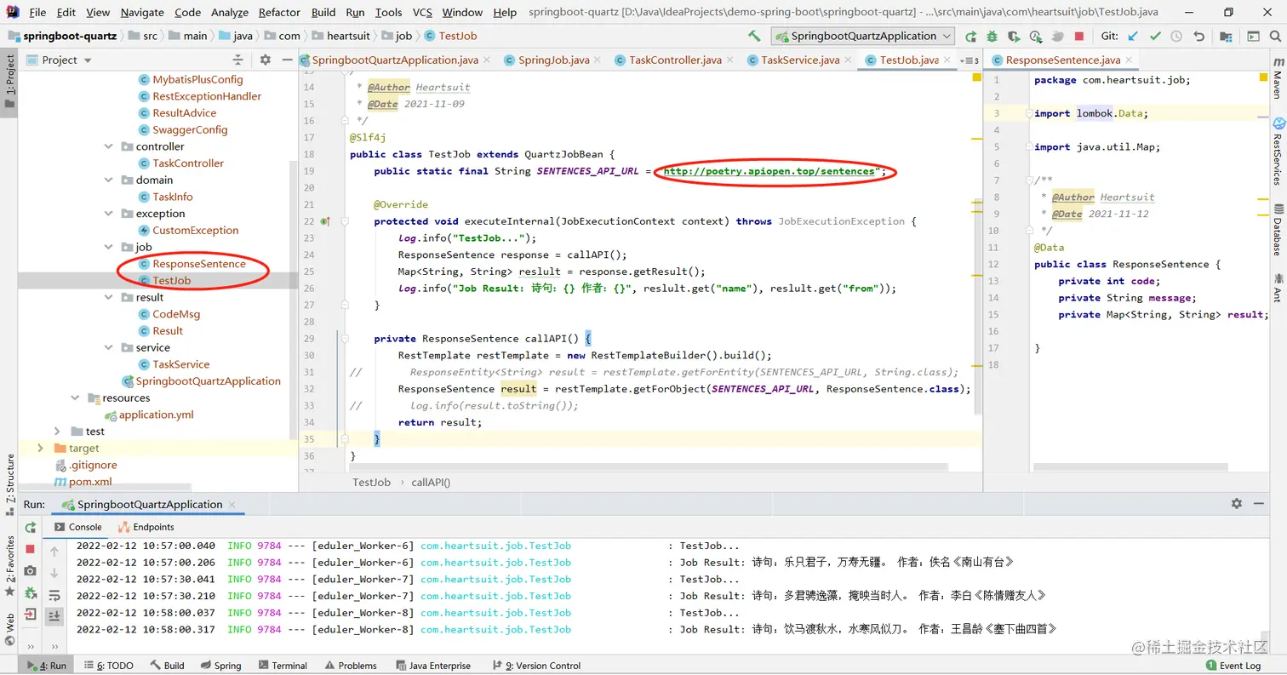Select ResponseSentence in project tree
The width and height of the screenshot is (1287, 675).
point(199,264)
